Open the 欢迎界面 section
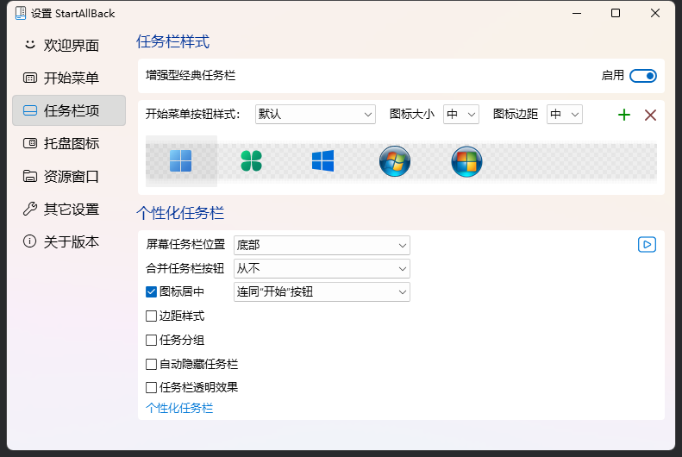This screenshot has height=457, width=682. coord(69,45)
